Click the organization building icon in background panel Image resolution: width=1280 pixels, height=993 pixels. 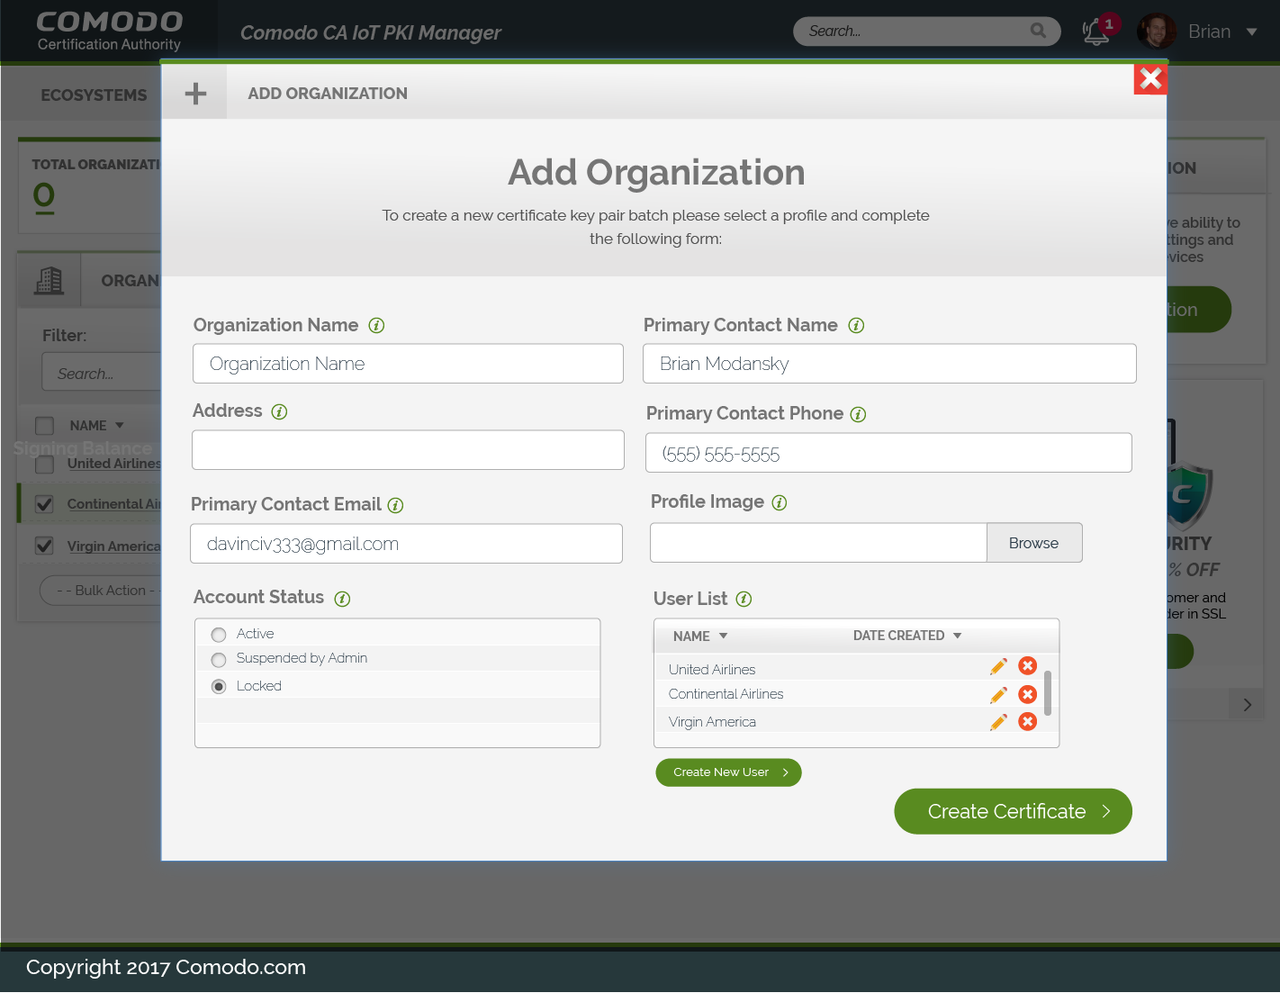point(49,281)
